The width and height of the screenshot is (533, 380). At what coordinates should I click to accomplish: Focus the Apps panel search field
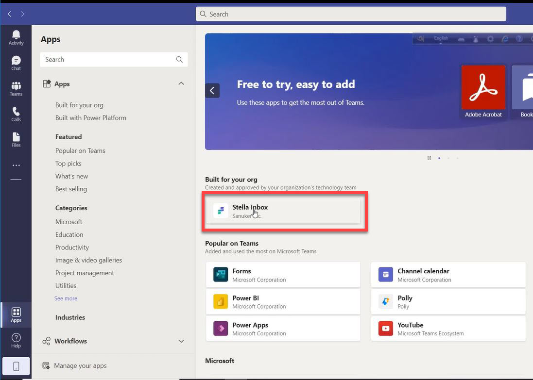coord(114,59)
